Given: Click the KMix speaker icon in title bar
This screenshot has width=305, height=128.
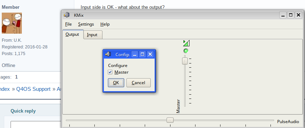Looking at the screenshot, I should 67,15.
